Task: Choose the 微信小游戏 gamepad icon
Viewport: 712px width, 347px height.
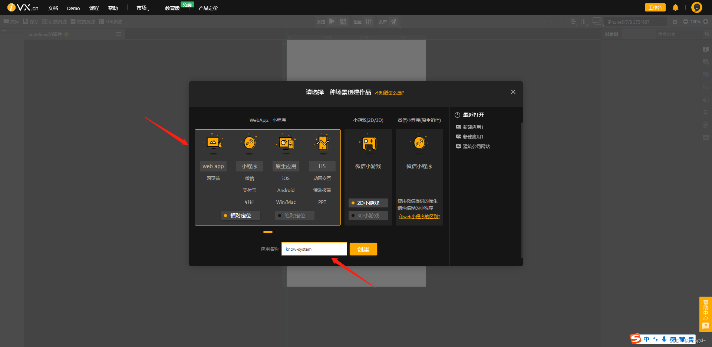Action: coord(369,144)
